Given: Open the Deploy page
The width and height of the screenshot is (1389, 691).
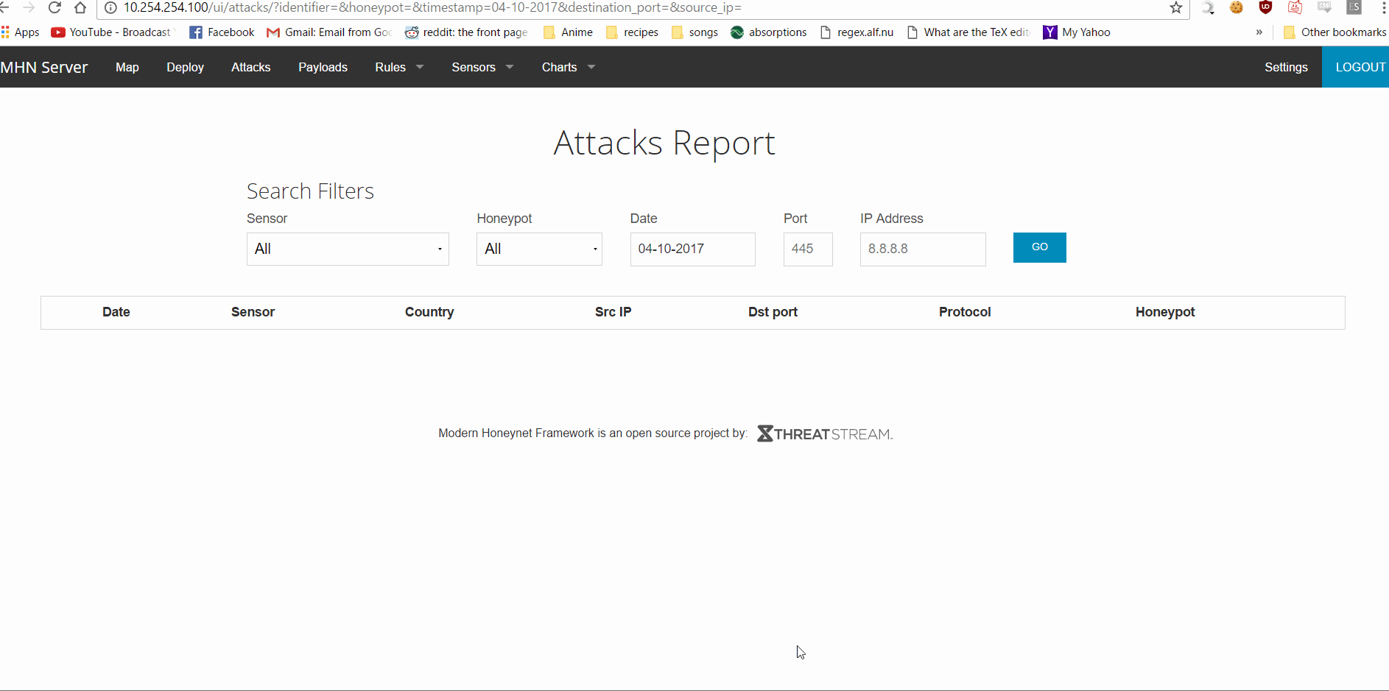Looking at the screenshot, I should click(185, 67).
